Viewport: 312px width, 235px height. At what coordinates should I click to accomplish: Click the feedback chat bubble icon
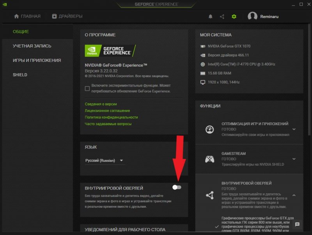tap(297, 224)
